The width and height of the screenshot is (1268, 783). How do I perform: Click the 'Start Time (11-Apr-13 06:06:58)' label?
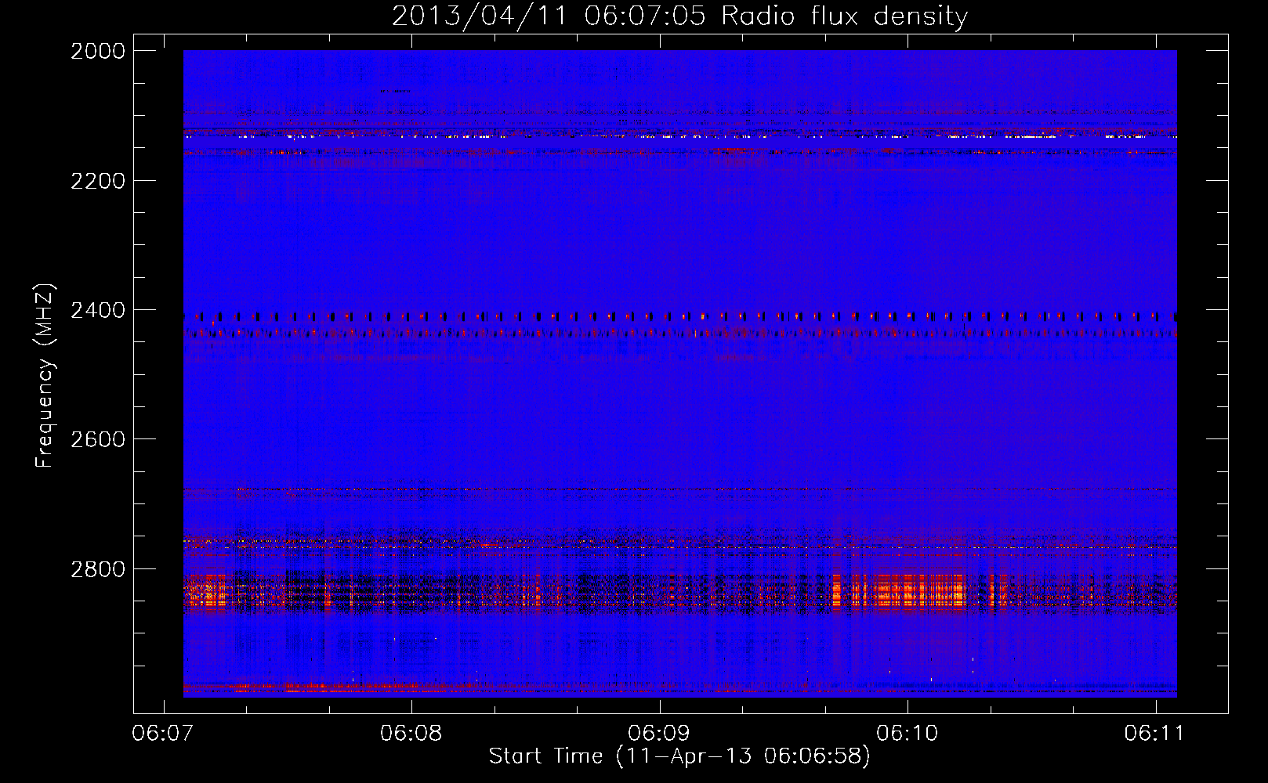679,756
